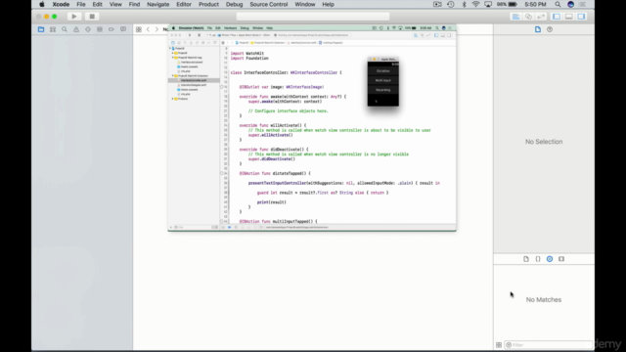Open the related items grid menu
This screenshot has width=626, height=352.
[x=139, y=29]
